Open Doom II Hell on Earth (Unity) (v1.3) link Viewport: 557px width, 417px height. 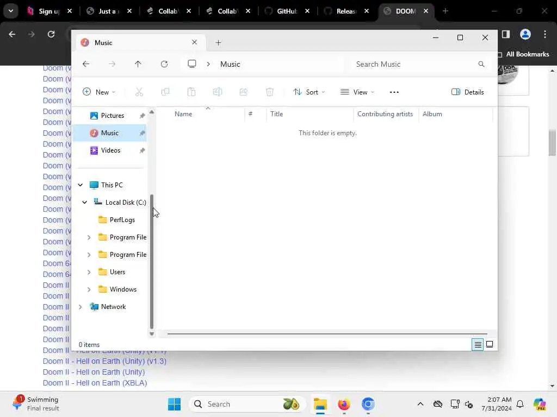click(104, 361)
